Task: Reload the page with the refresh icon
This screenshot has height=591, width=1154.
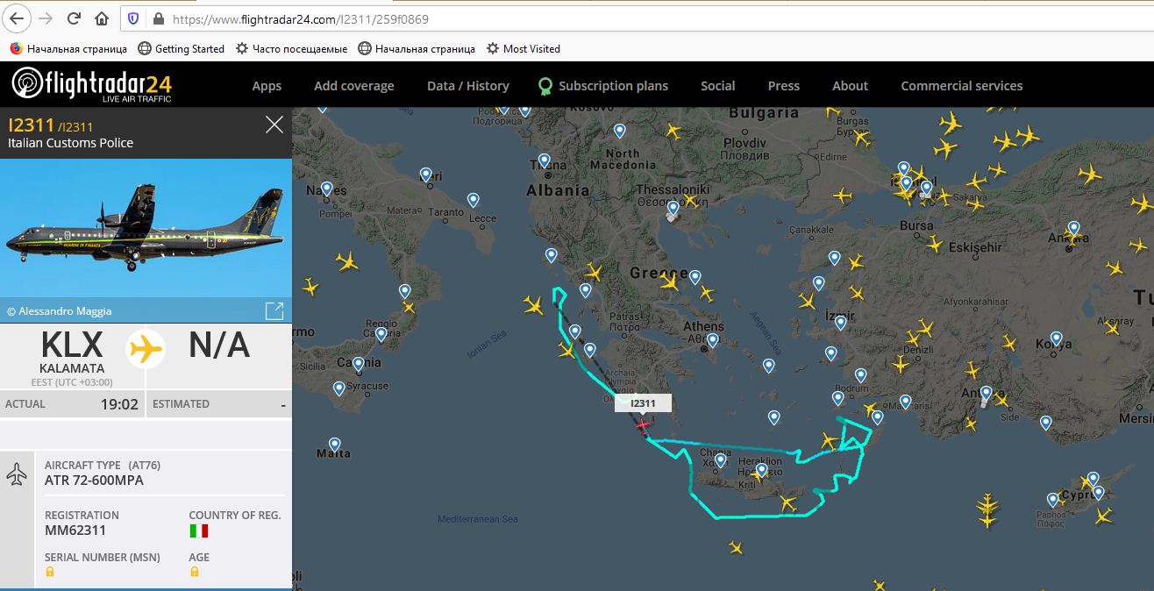Action: point(75,18)
